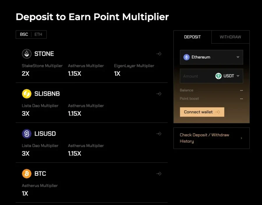Click the STONE token icon
The height and width of the screenshot is (205, 262).
pyautogui.click(x=26, y=54)
